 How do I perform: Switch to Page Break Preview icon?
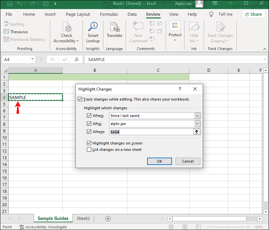198,227
